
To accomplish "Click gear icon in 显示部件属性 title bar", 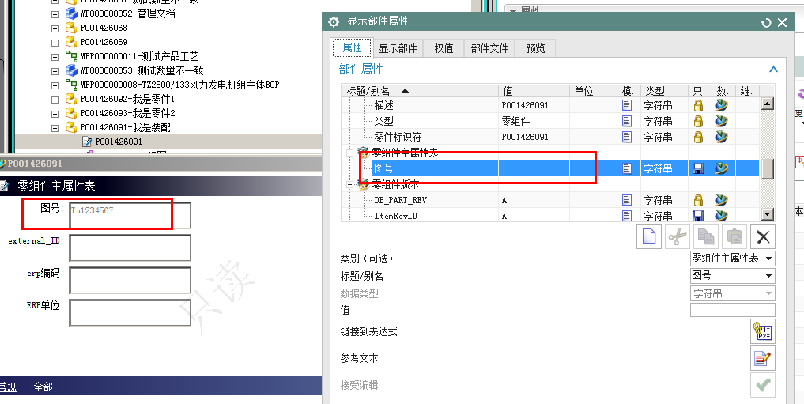I will (x=334, y=21).
